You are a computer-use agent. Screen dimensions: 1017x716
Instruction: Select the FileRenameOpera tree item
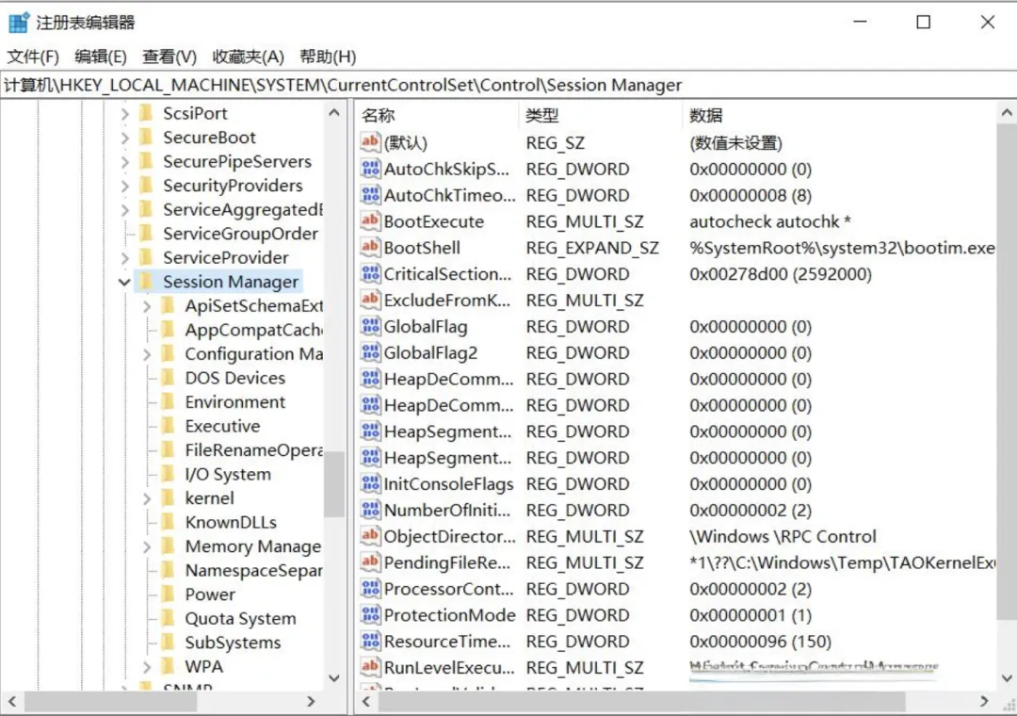click(x=253, y=449)
